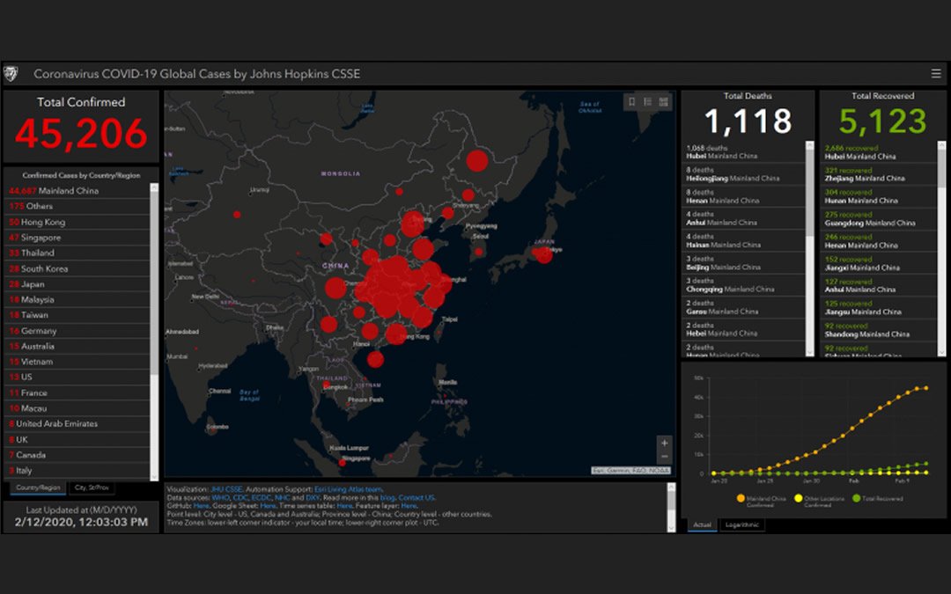Click the info panel scrollbar
The image size is (951, 594).
coord(671,508)
